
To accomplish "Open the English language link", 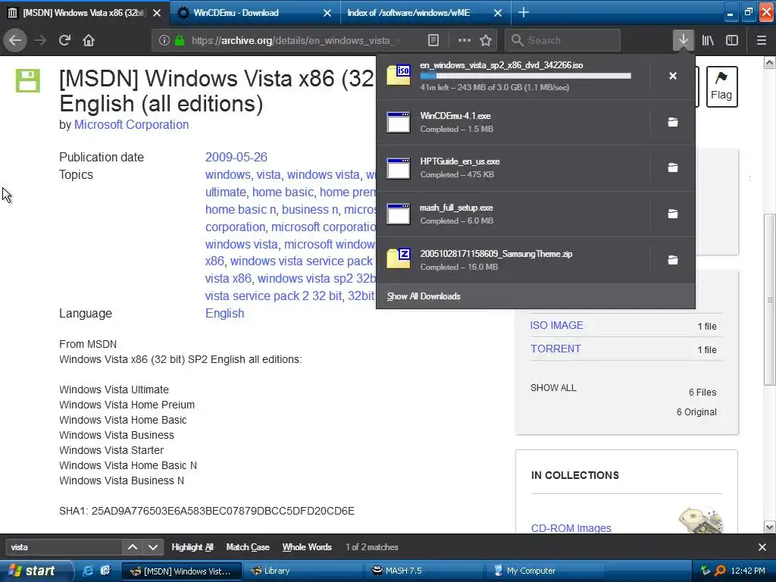I will click(224, 313).
